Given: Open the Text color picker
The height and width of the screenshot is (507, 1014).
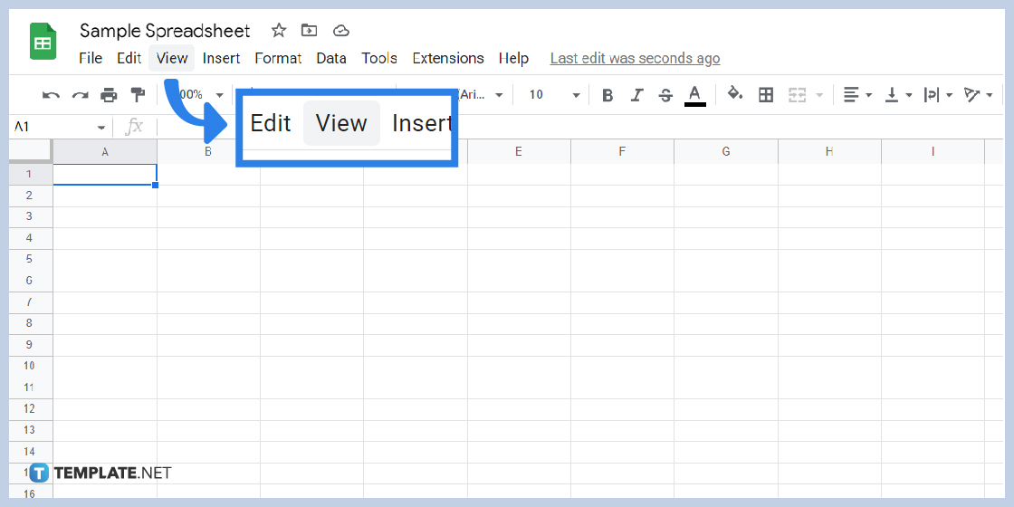Looking at the screenshot, I should tap(694, 95).
